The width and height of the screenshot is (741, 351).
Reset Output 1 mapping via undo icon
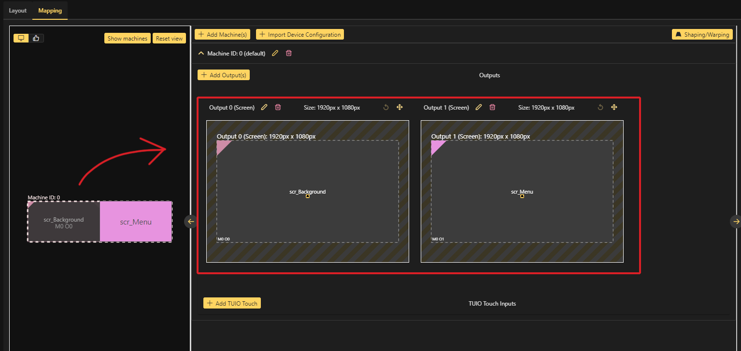tap(600, 107)
